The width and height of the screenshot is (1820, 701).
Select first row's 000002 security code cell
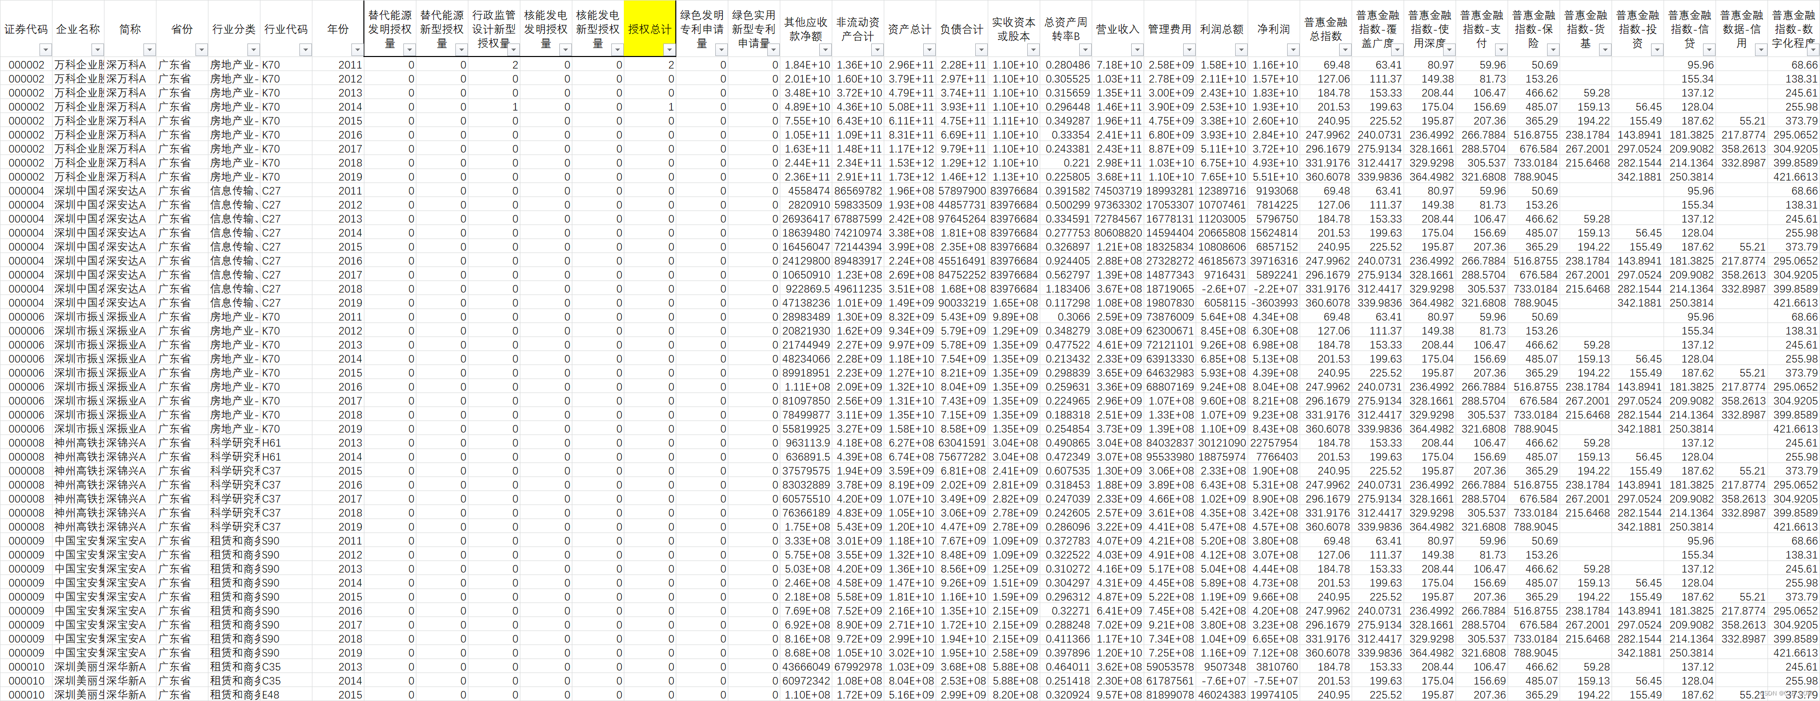(26, 64)
